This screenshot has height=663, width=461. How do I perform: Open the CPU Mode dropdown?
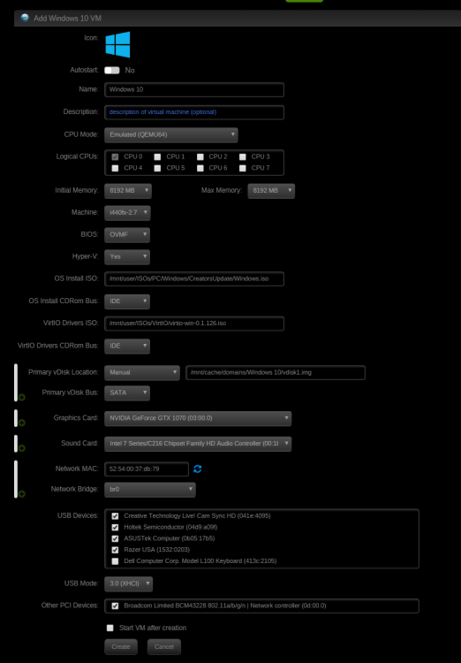coord(171,135)
